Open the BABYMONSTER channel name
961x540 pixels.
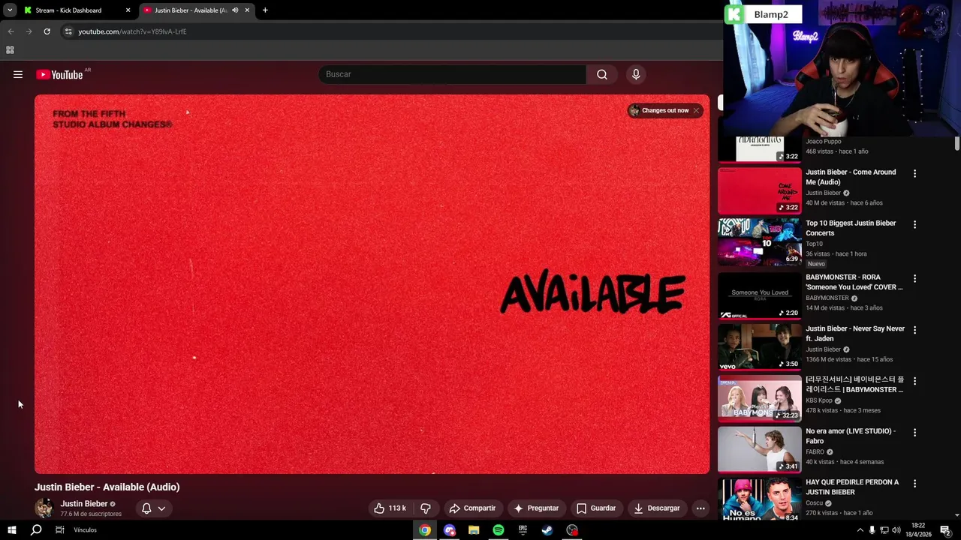(827, 298)
